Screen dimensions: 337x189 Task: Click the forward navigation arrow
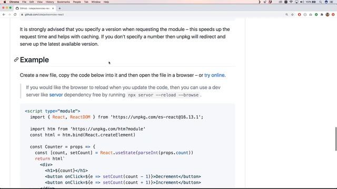9,15
